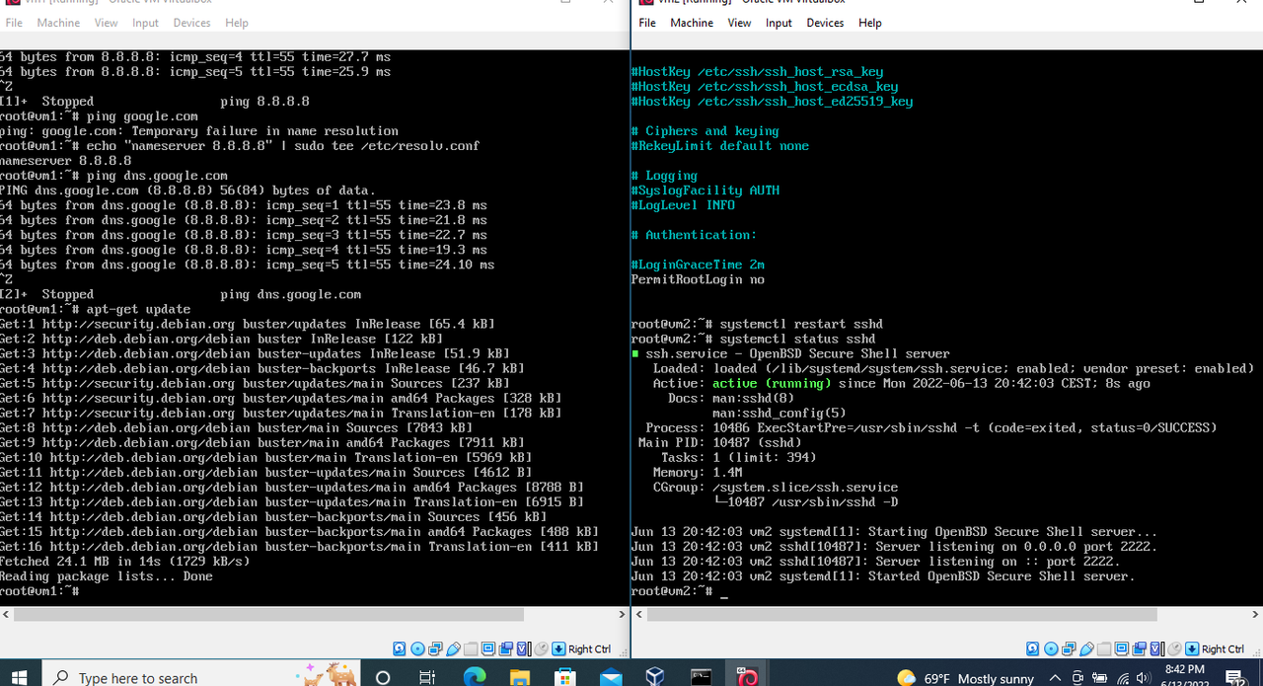Open volume control in system tray

coord(1143,678)
